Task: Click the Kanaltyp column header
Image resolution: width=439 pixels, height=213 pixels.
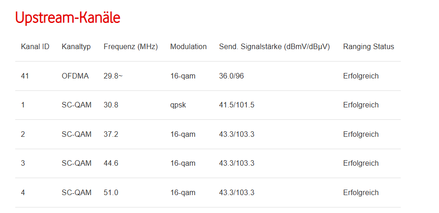Action: (76, 47)
